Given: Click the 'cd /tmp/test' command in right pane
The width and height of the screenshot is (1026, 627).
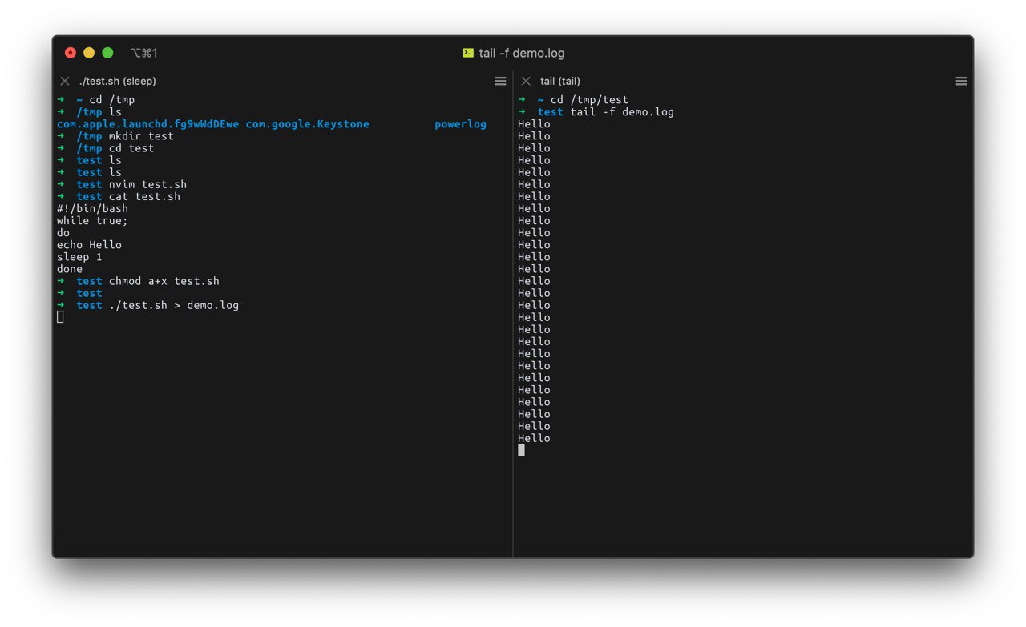Looking at the screenshot, I should pyautogui.click(x=589, y=100).
